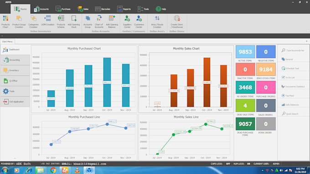Open Daily Balances in the right panel
The width and height of the screenshot is (310, 174).
[x=290, y=105]
